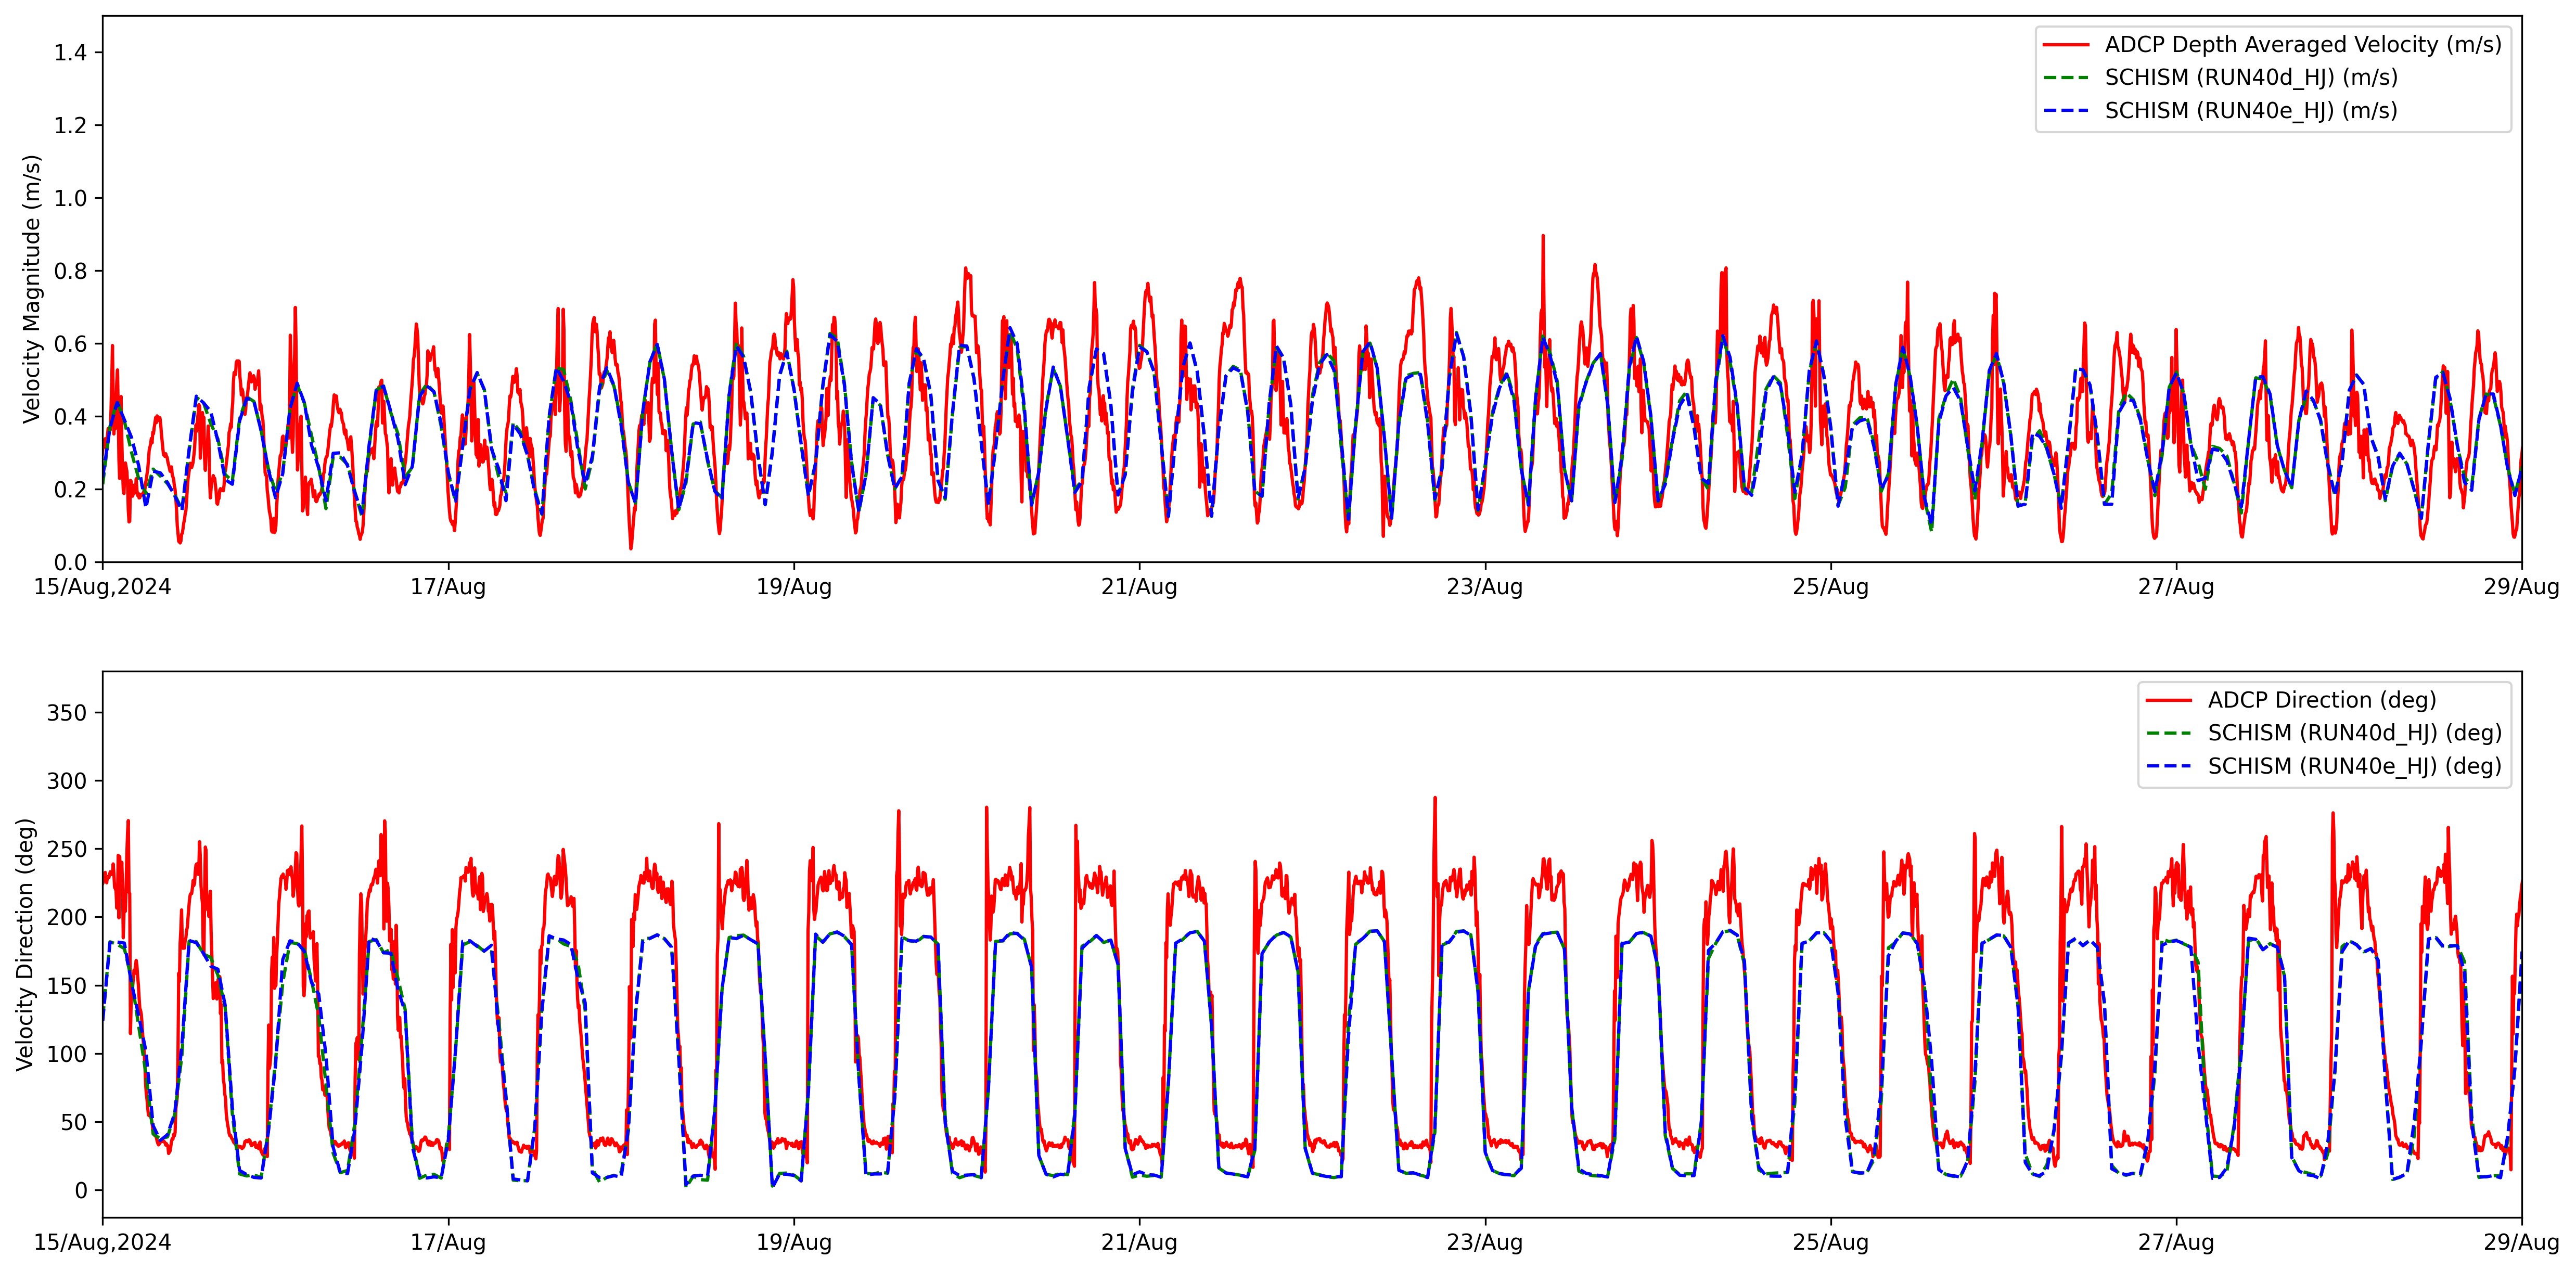Click the blue dashed swatch in the direction legend

click(2169, 766)
